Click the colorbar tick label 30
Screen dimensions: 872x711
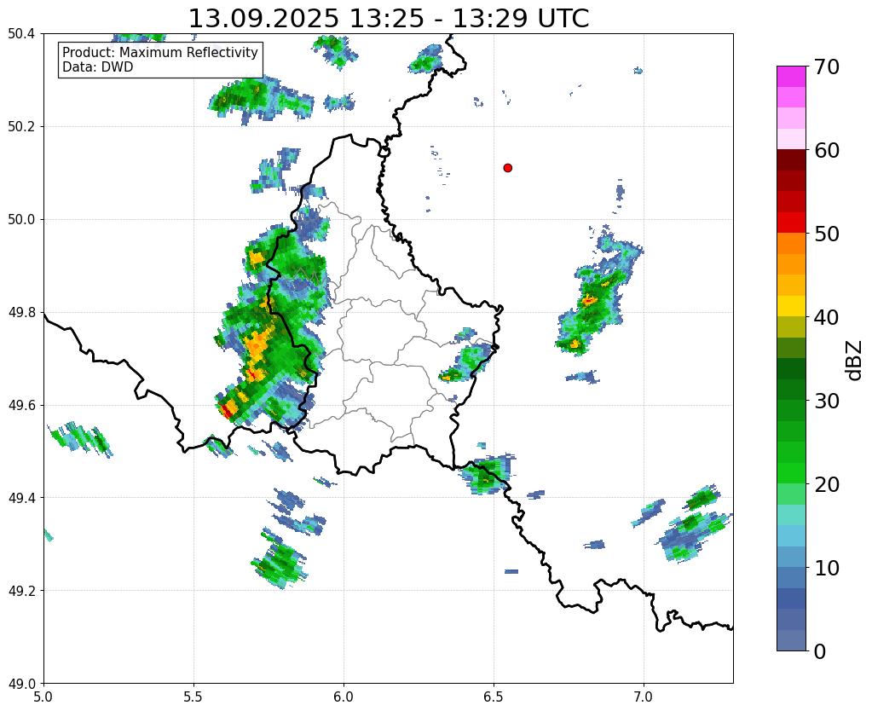pos(826,401)
